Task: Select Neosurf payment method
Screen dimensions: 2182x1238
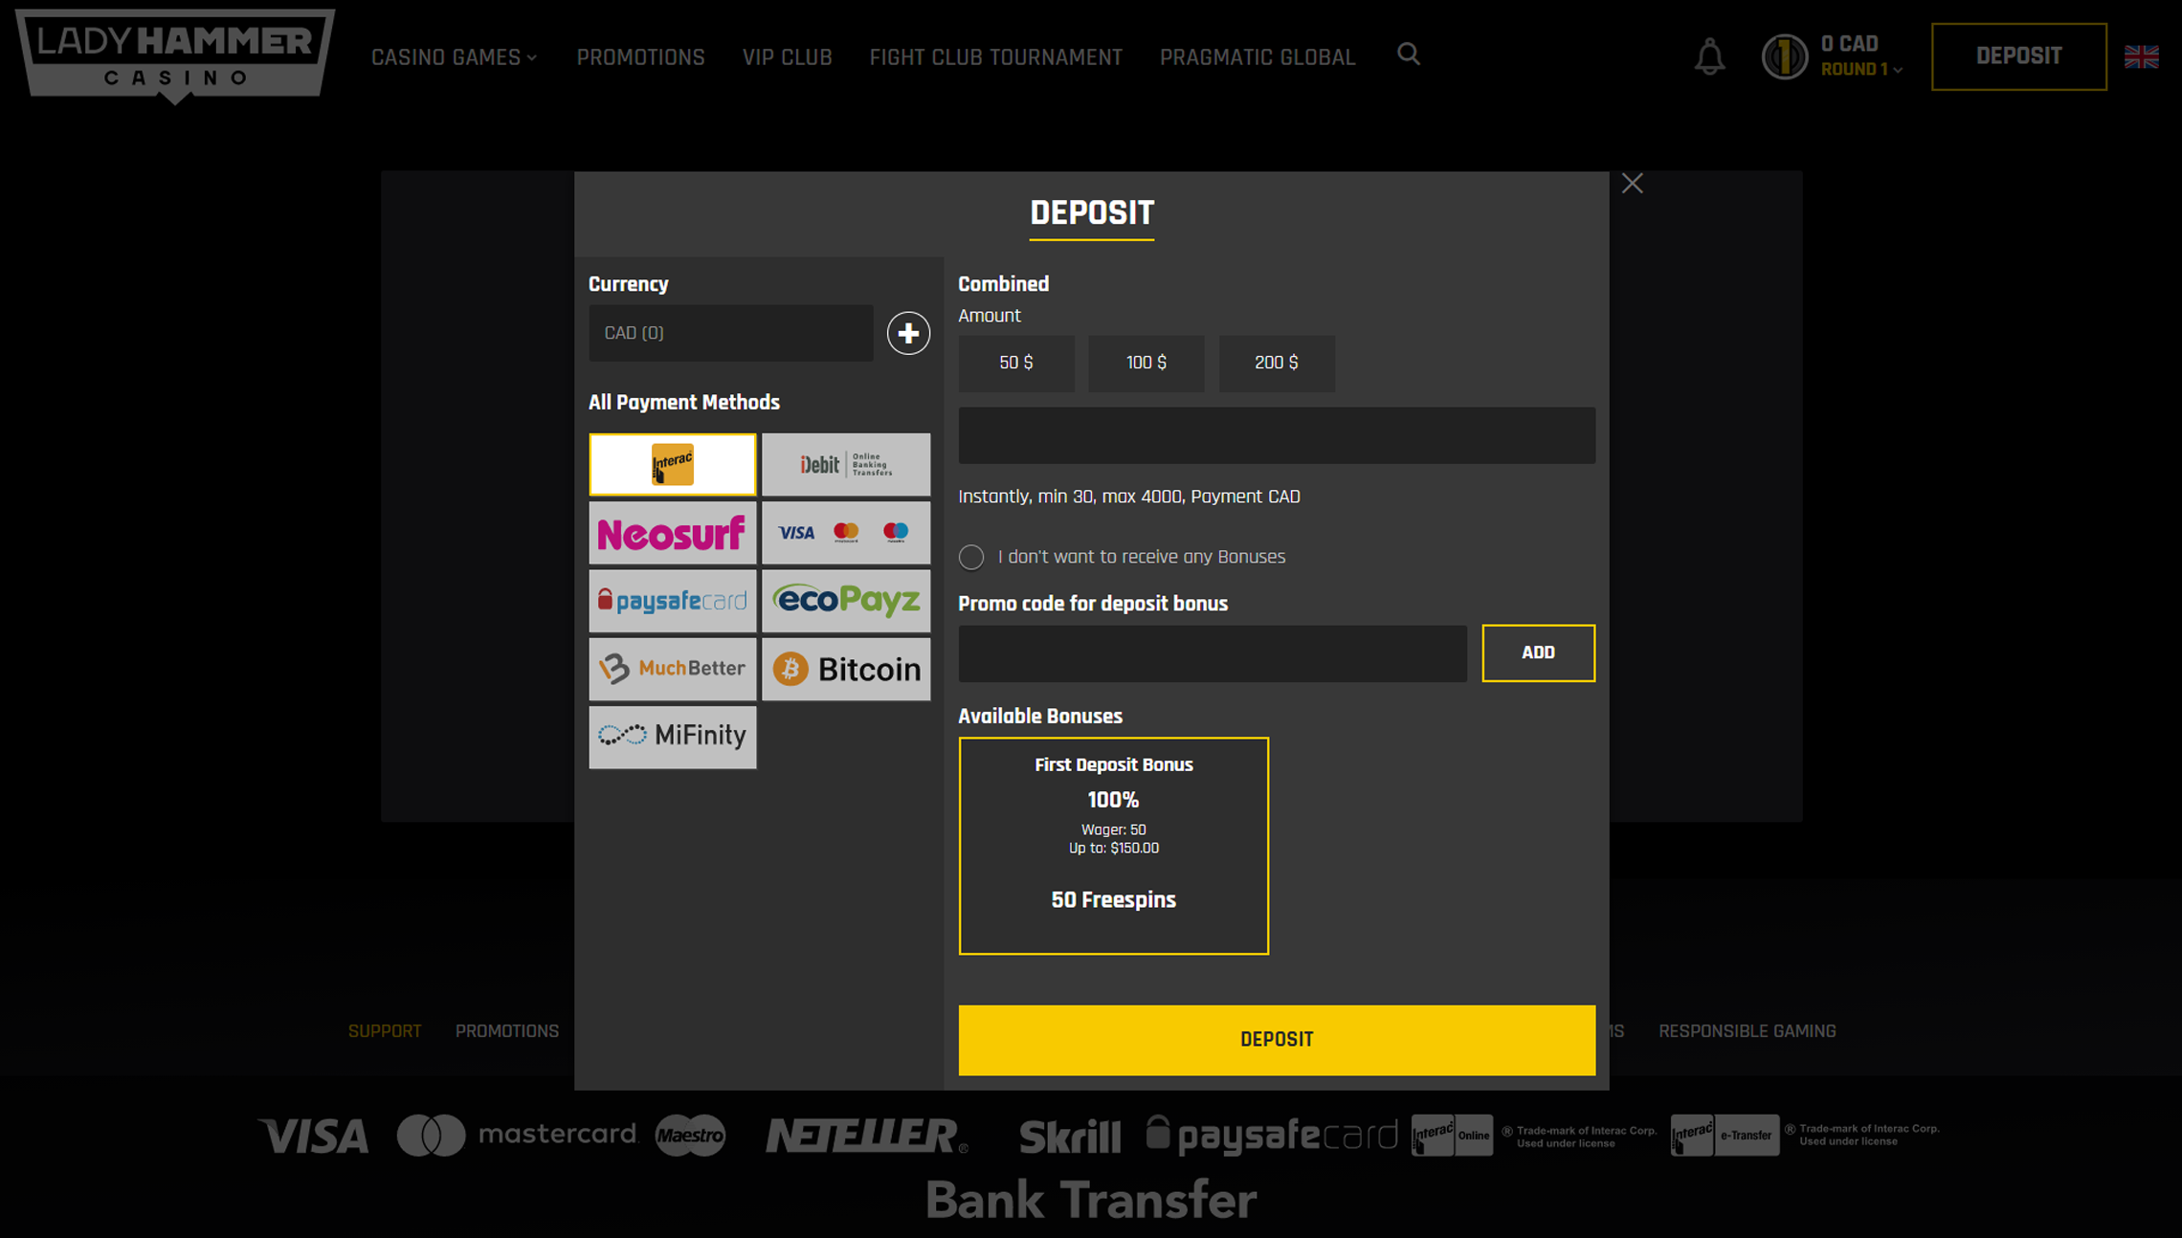Action: tap(672, 533)
